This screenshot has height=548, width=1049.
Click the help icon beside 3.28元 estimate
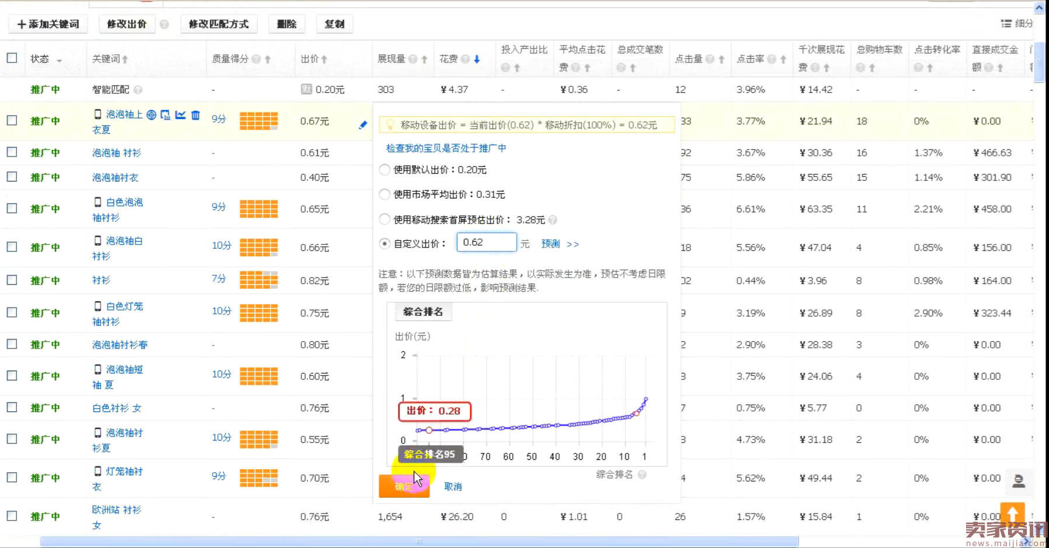click(x=553, y=220)
